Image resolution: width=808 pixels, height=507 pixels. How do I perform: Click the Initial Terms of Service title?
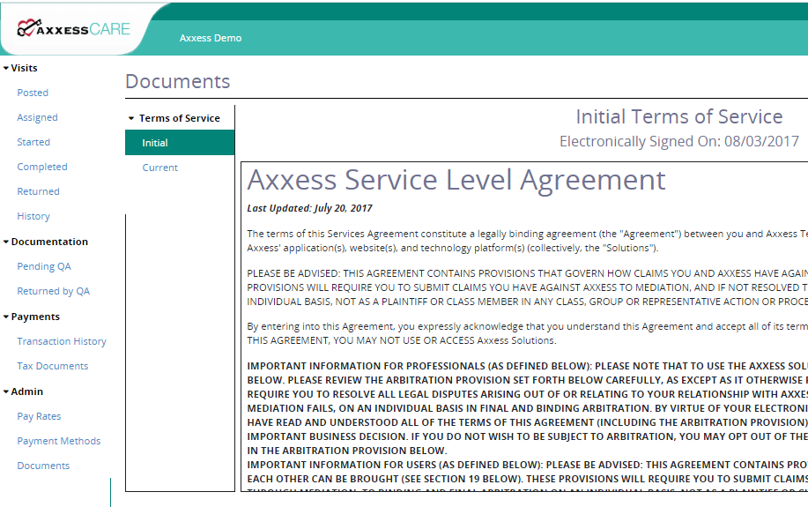[679, 116]
